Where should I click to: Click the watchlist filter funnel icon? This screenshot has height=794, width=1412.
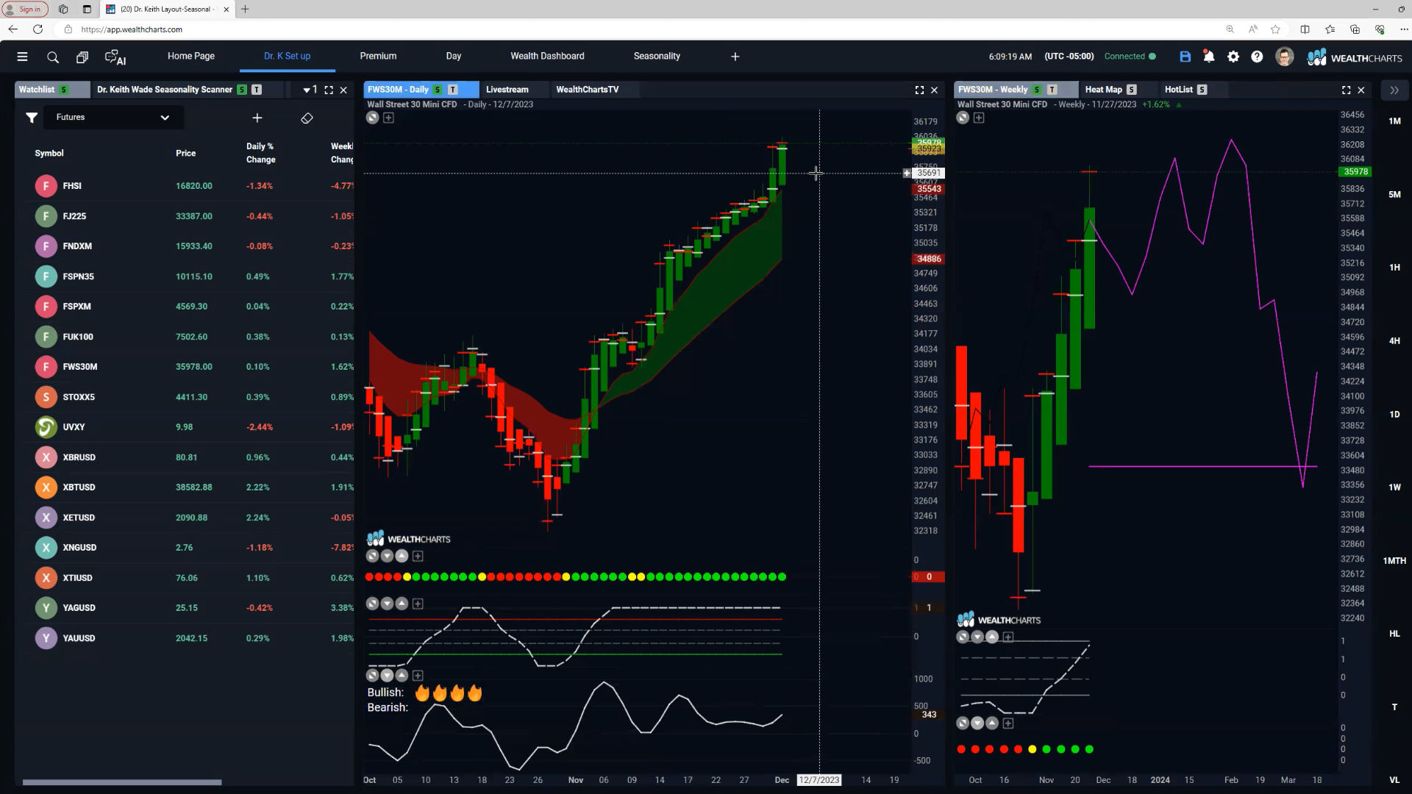coord(32,118)
